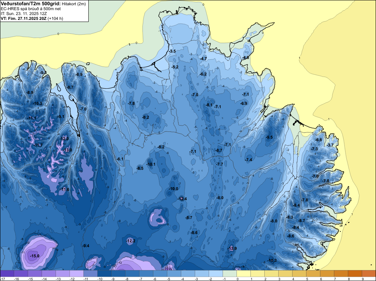Click the -8.1 temperature reading
This screenshot has height=281, width=376.
click(x=209, y=105)
